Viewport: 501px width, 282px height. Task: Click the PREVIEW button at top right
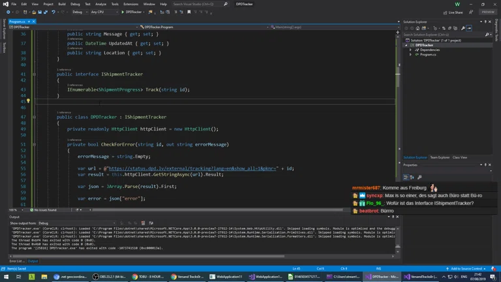coord(488,12)
